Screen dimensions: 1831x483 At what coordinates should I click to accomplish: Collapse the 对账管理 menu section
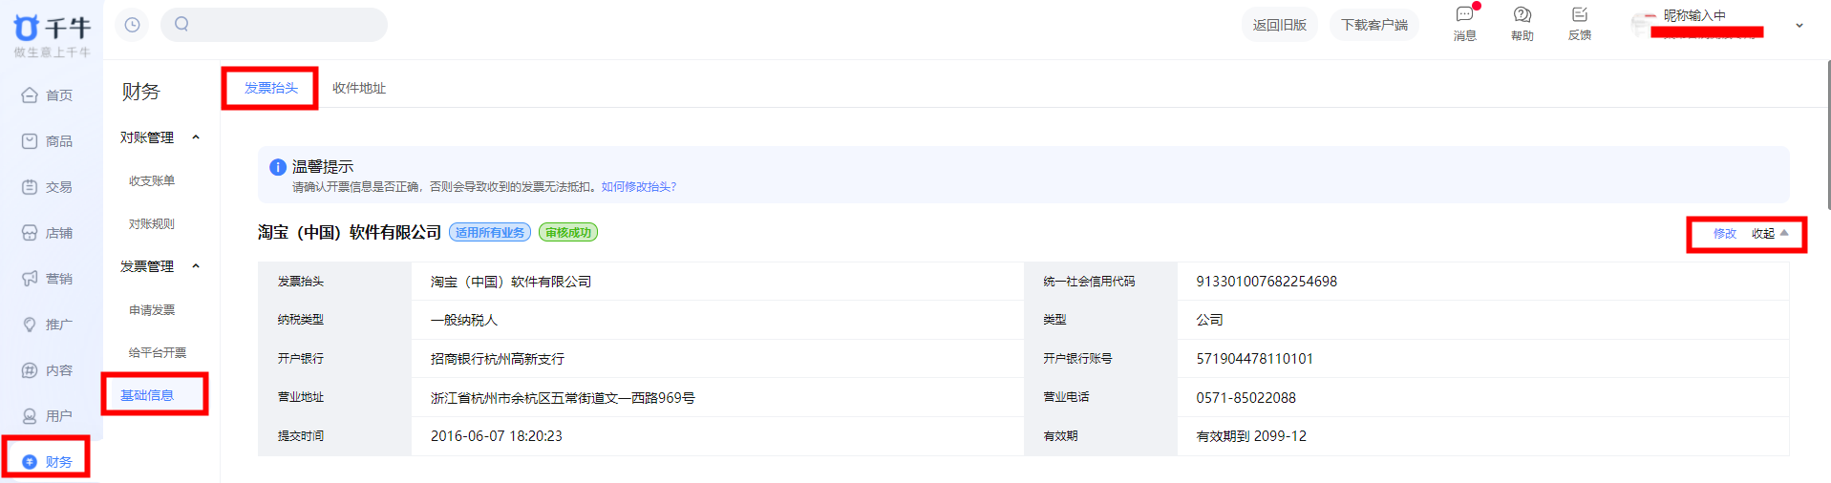pos(196,137)
